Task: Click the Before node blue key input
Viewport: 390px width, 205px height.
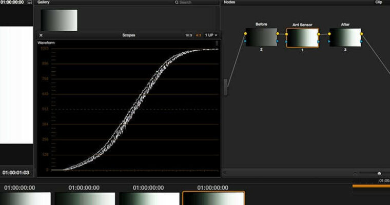Action: (245, 41)
